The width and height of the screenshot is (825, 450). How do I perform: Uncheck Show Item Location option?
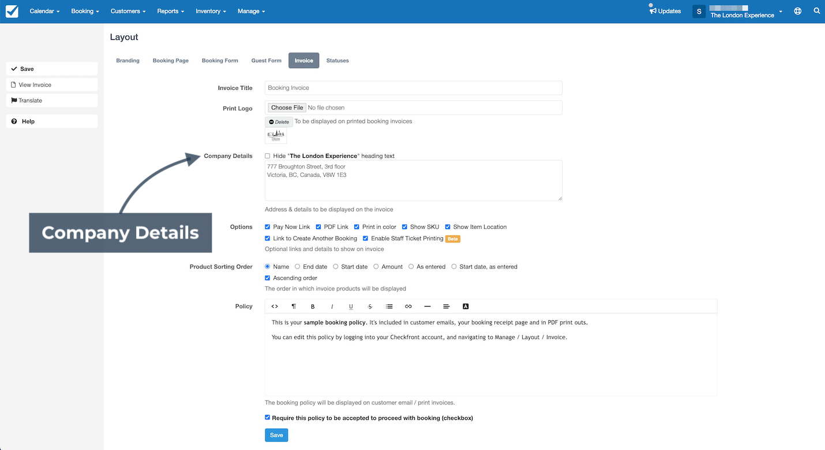point(448,227)
